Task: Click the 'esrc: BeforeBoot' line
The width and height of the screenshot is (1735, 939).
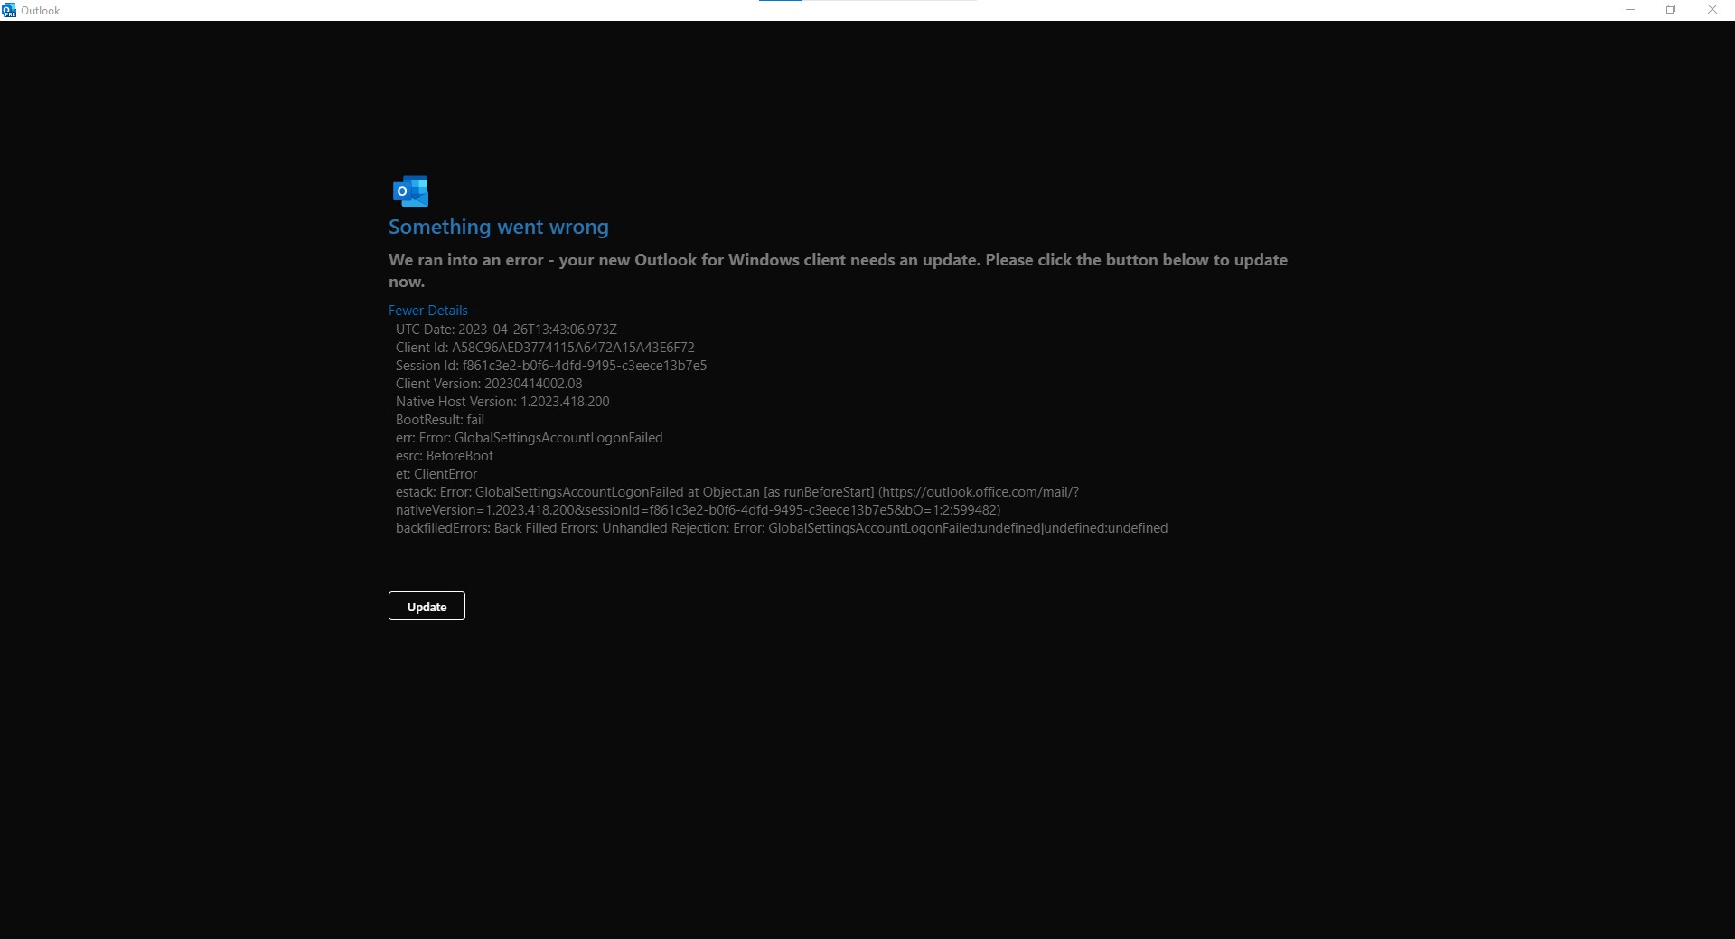Action: pyautogui.click(x=445, y=456)
